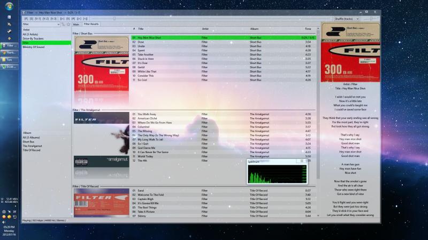Click the first quick-launch icon below Start orb
Screen dimensions: 428x240
9,17
